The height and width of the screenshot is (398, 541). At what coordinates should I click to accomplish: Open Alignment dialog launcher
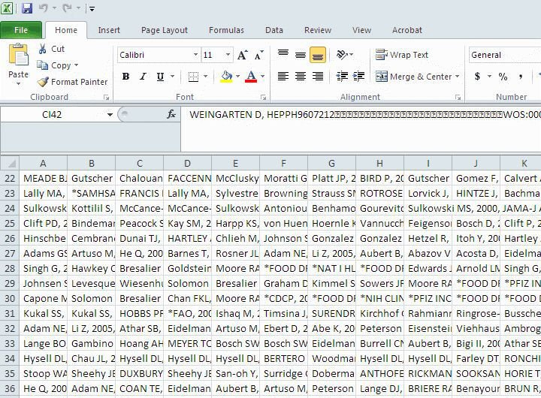tap(458, 98)
